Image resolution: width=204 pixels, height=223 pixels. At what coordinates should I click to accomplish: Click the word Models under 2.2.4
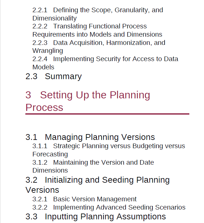click(43, 67)
